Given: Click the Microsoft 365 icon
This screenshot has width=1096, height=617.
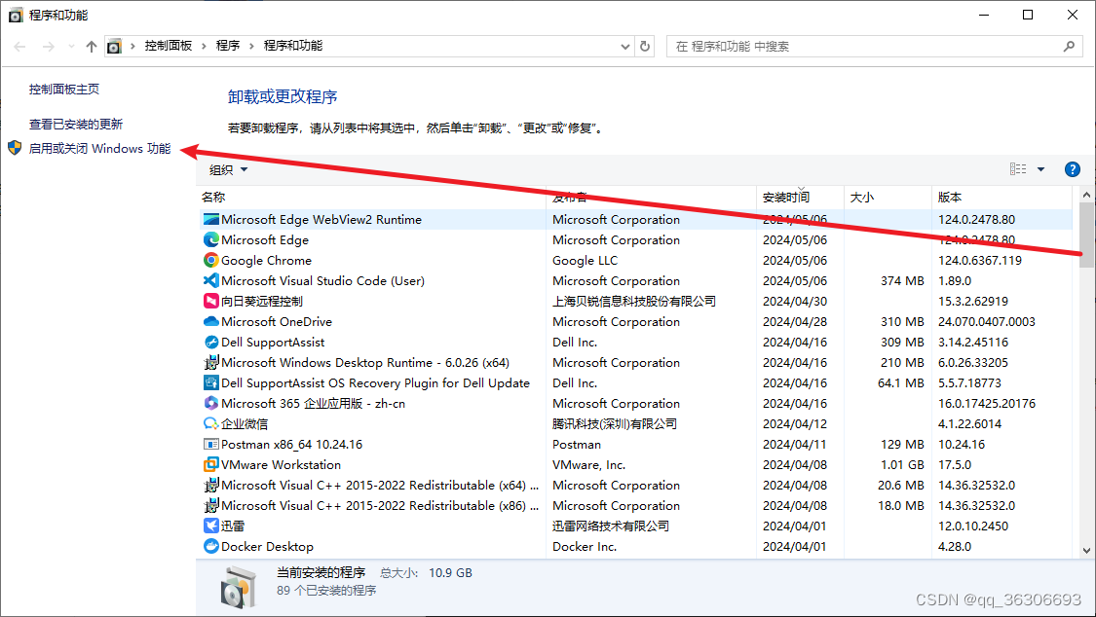Looking at the screenshot, I should (211, 403).
